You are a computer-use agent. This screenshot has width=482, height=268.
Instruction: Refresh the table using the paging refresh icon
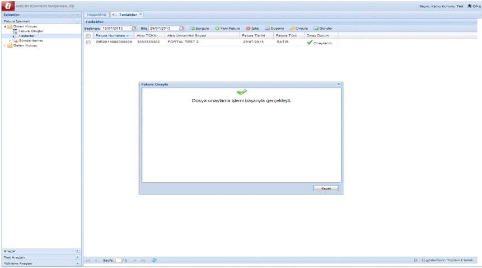154,261
